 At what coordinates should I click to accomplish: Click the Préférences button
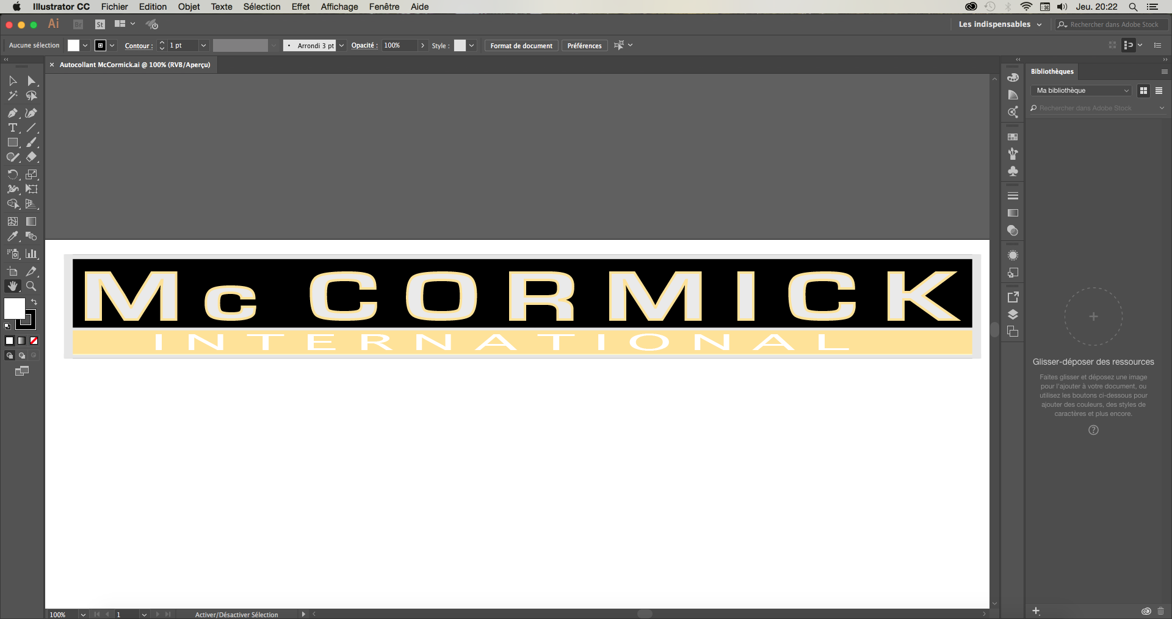point(584,46)
